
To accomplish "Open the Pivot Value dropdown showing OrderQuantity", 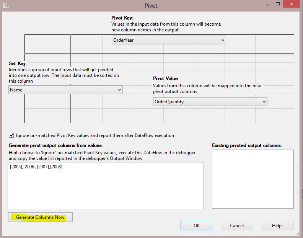I will click(210, 101).
